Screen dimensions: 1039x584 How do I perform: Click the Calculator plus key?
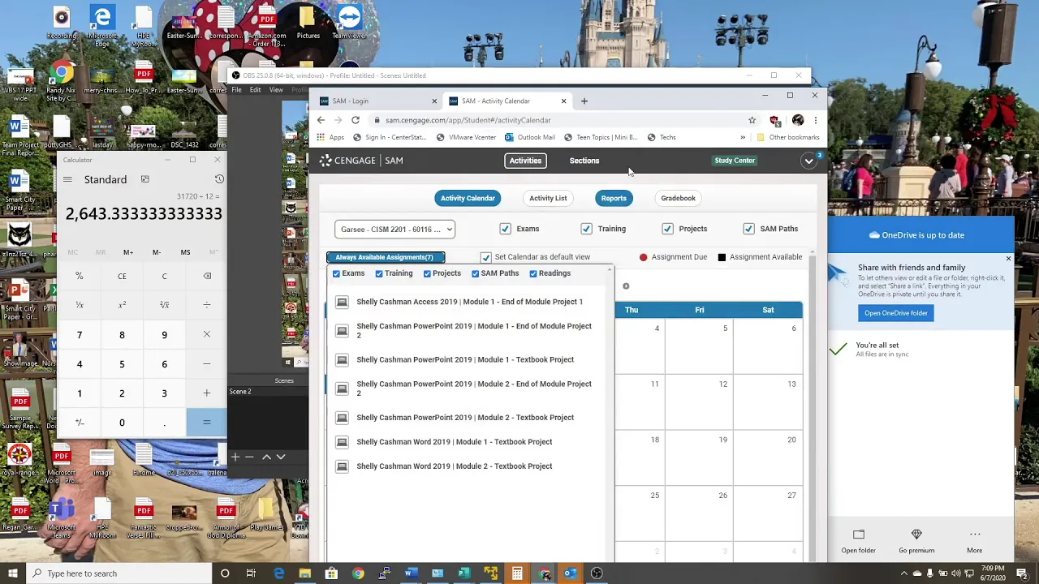[207, 393]
